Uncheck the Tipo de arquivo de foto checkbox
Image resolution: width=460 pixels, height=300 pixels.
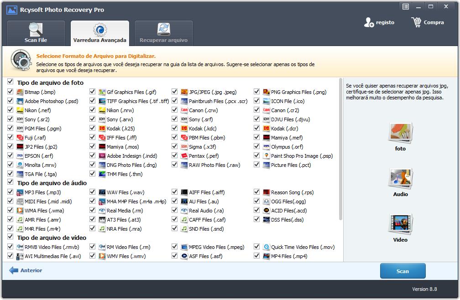pos(10,82)
